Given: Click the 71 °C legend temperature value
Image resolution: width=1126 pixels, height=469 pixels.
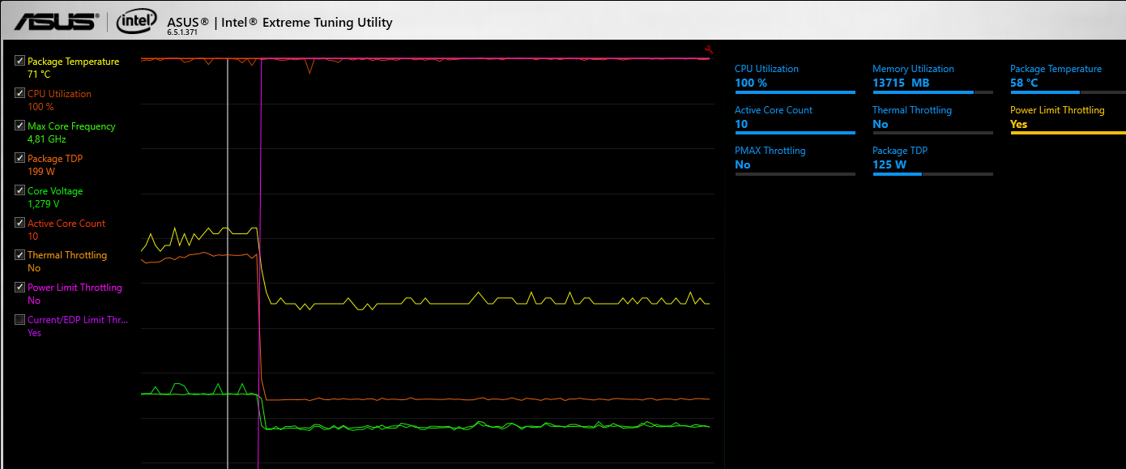Looking at the screenshot, I should (x=39, y=75).
